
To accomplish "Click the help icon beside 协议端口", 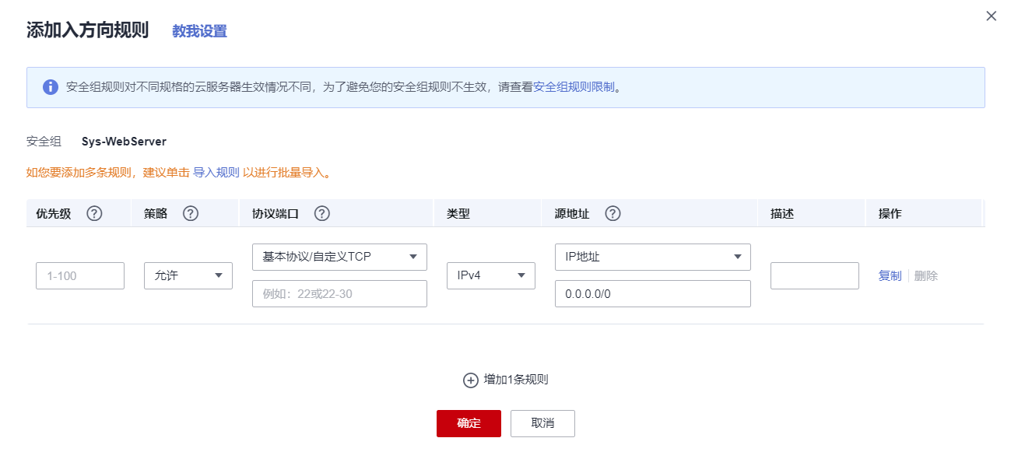I will (322, 213).
